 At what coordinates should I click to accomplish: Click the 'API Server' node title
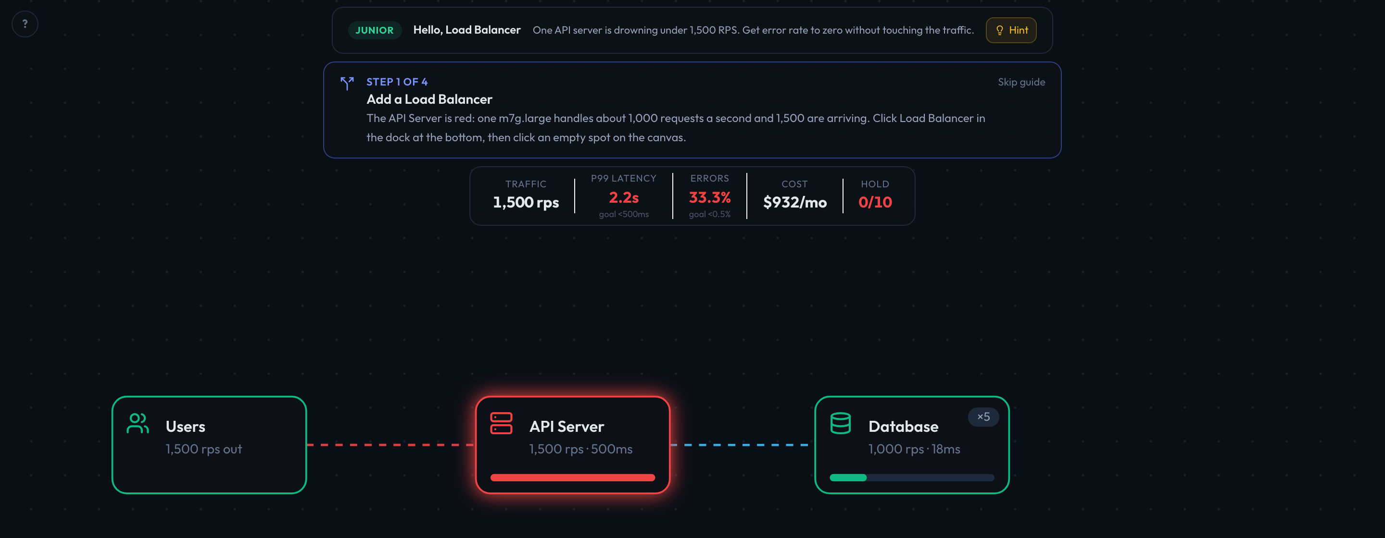tap(567, 427)
